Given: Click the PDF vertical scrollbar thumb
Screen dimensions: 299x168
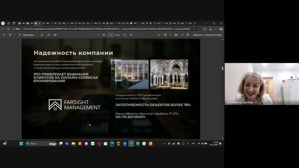Looking at the screenshot, I should [x=222, y=69].
